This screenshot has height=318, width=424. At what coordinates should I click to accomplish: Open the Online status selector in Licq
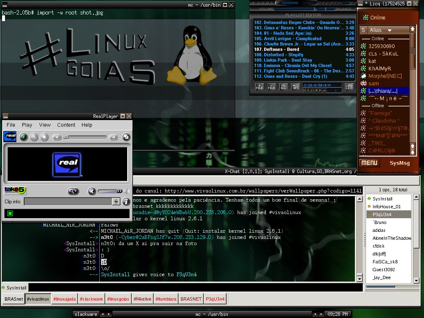pos(374,17)
